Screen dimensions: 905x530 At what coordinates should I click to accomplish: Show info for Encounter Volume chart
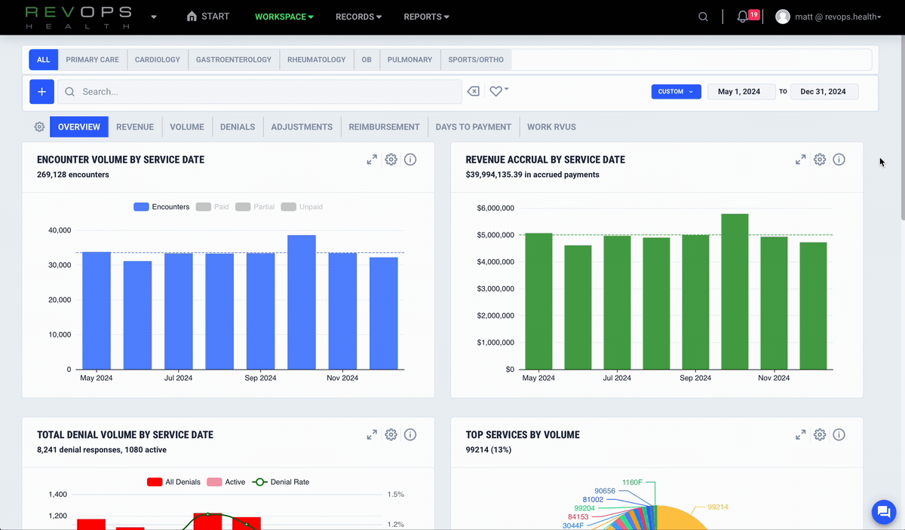click(x=410, y=160)
